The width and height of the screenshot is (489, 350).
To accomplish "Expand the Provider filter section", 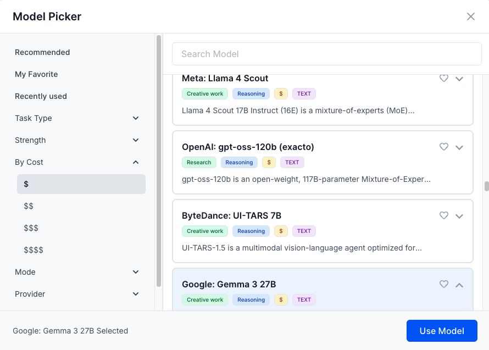I will (136, 294).
